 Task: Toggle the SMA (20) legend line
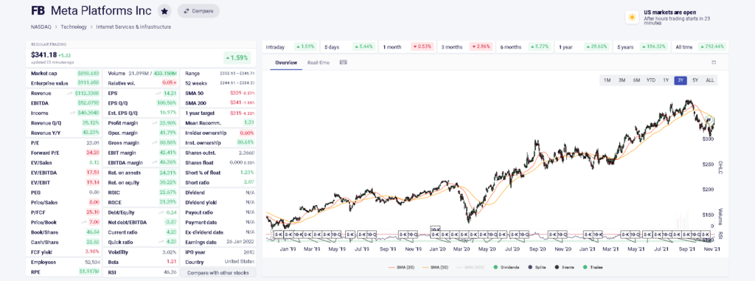(x=402, y=267)
